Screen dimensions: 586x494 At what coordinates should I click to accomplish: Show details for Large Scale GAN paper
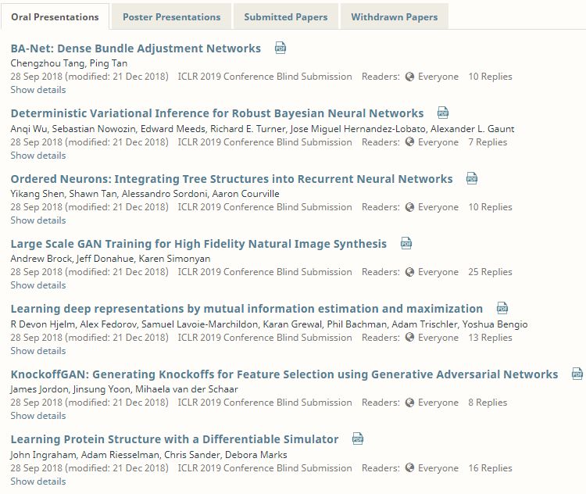[x=38, y=285]
